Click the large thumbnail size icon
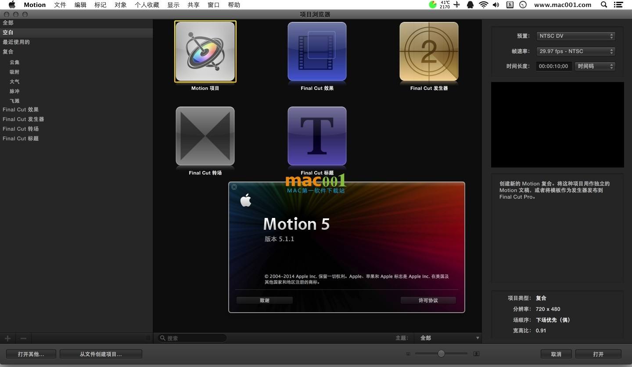This screenshot has width=632, height=367. click(476, 354)
